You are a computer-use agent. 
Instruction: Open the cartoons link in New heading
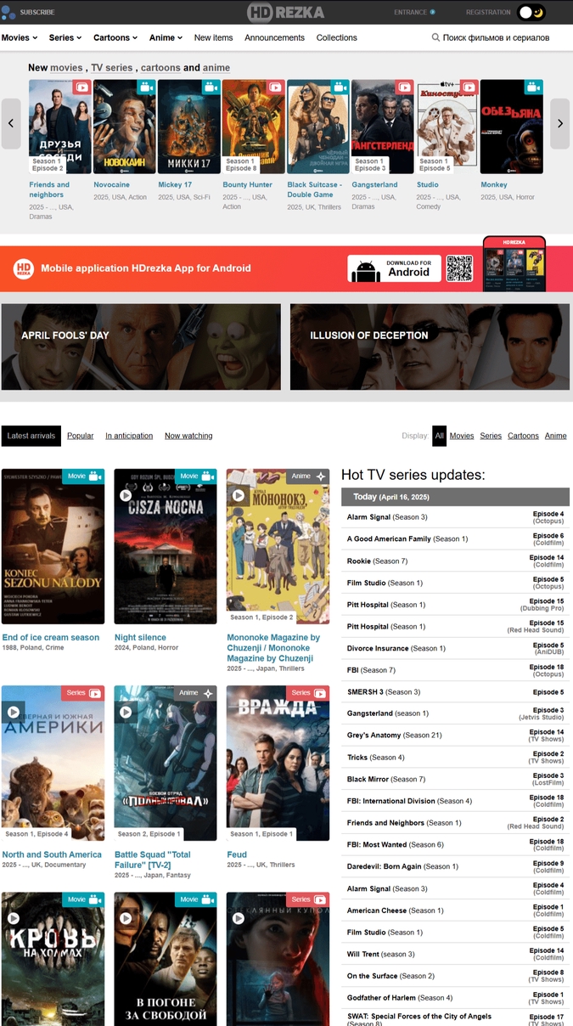coord(160,68)
